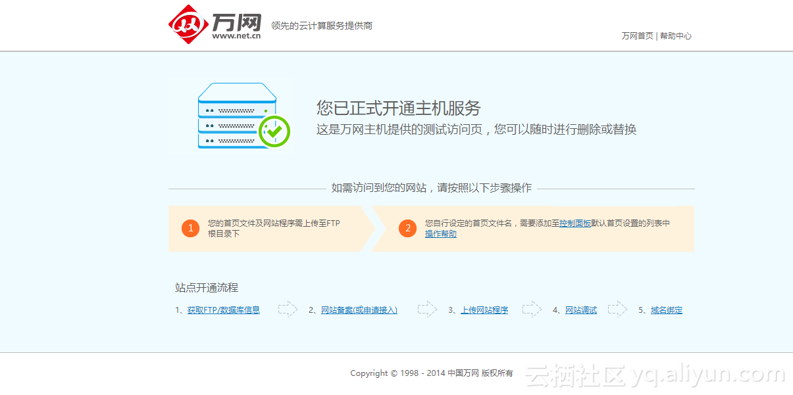Click text 如需访问到您的网站，请按照以下步骤操作

pyautogui.click(x=432, y=188)
